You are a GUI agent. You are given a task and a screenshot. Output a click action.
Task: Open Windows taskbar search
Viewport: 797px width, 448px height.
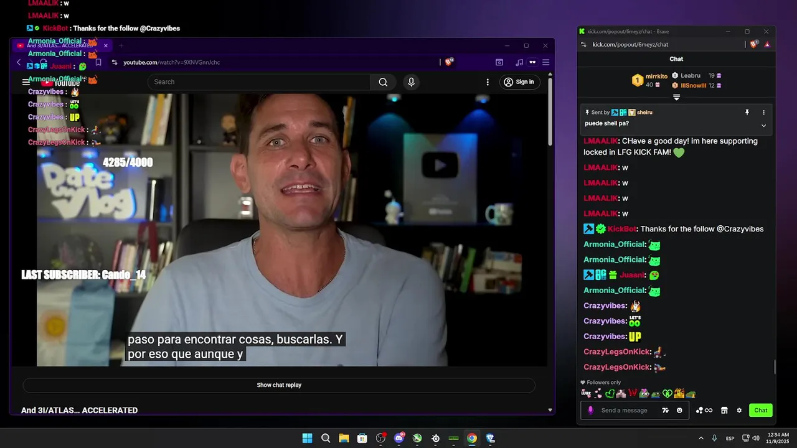[x=326, y=438]
